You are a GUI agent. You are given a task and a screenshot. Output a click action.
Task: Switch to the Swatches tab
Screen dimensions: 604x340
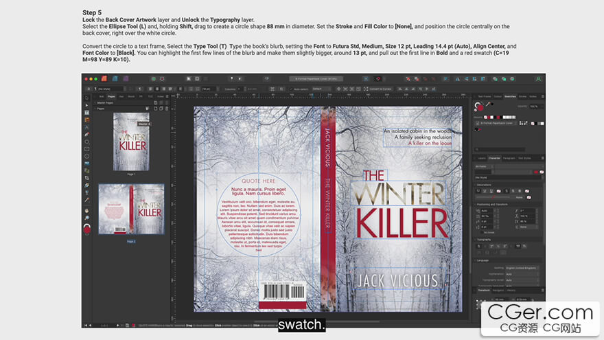tap(510, 96)
